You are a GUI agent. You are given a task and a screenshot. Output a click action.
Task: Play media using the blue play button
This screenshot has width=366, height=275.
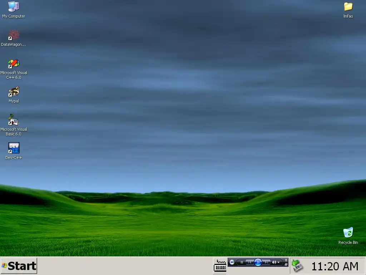coord(258,262)
